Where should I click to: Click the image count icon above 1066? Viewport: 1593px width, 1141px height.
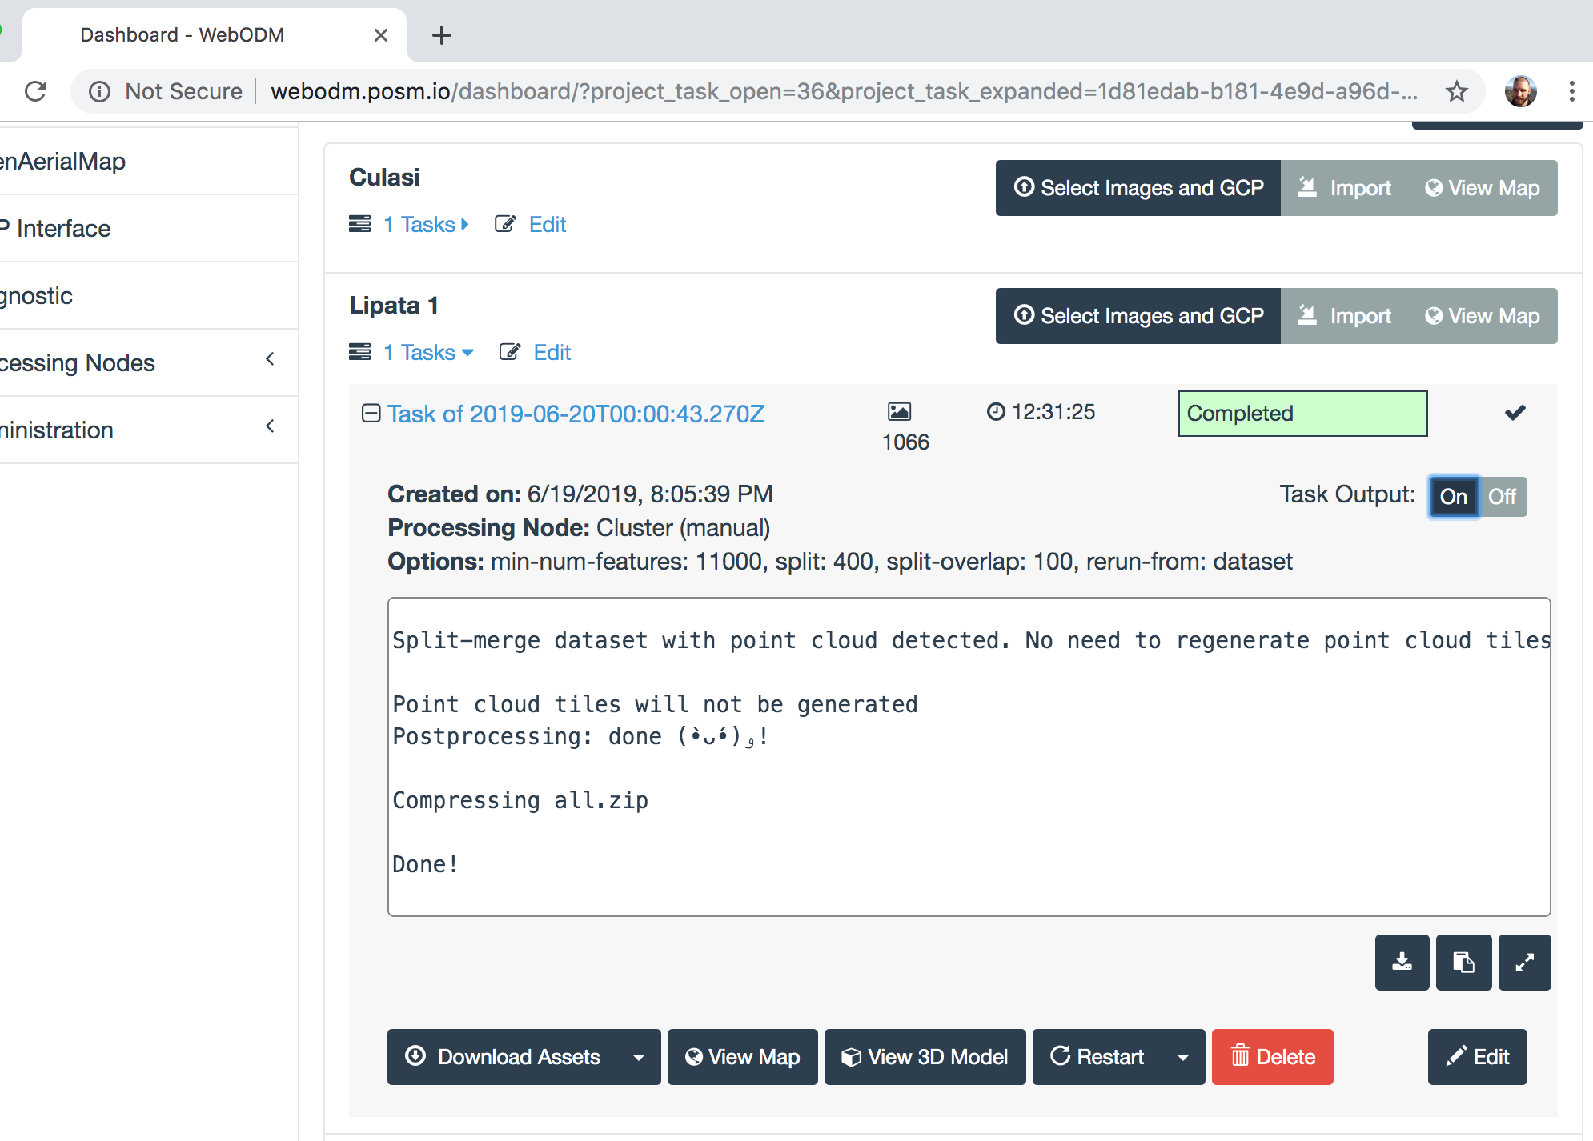coord(900,413)
